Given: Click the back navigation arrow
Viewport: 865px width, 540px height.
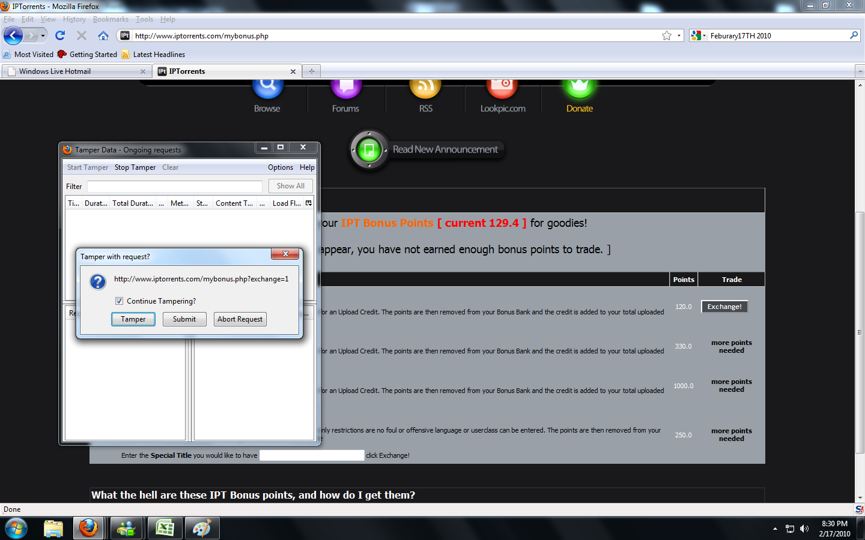Looking at the screenshot, I should point(13,35).
